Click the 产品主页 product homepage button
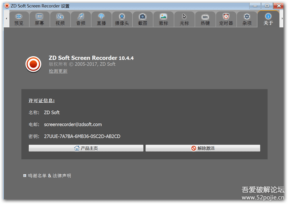Screen dimensions: 288x204 [x=86, y=148]
